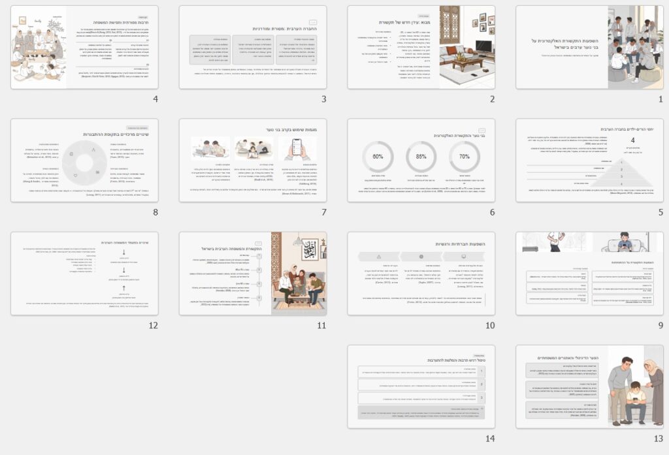Select slide 9 thumbnail with text boxes
669x455 pixels.
point(589,274)
